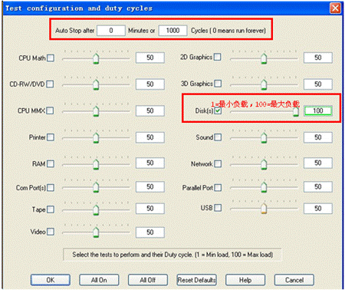Viewport: 345px width, 290px height.
Task: Click the orange USB slider thumb
Action: [264, 209]
